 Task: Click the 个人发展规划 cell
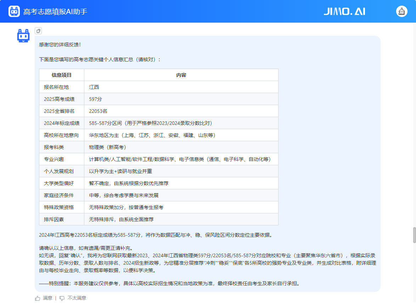(x=62, y=171)
